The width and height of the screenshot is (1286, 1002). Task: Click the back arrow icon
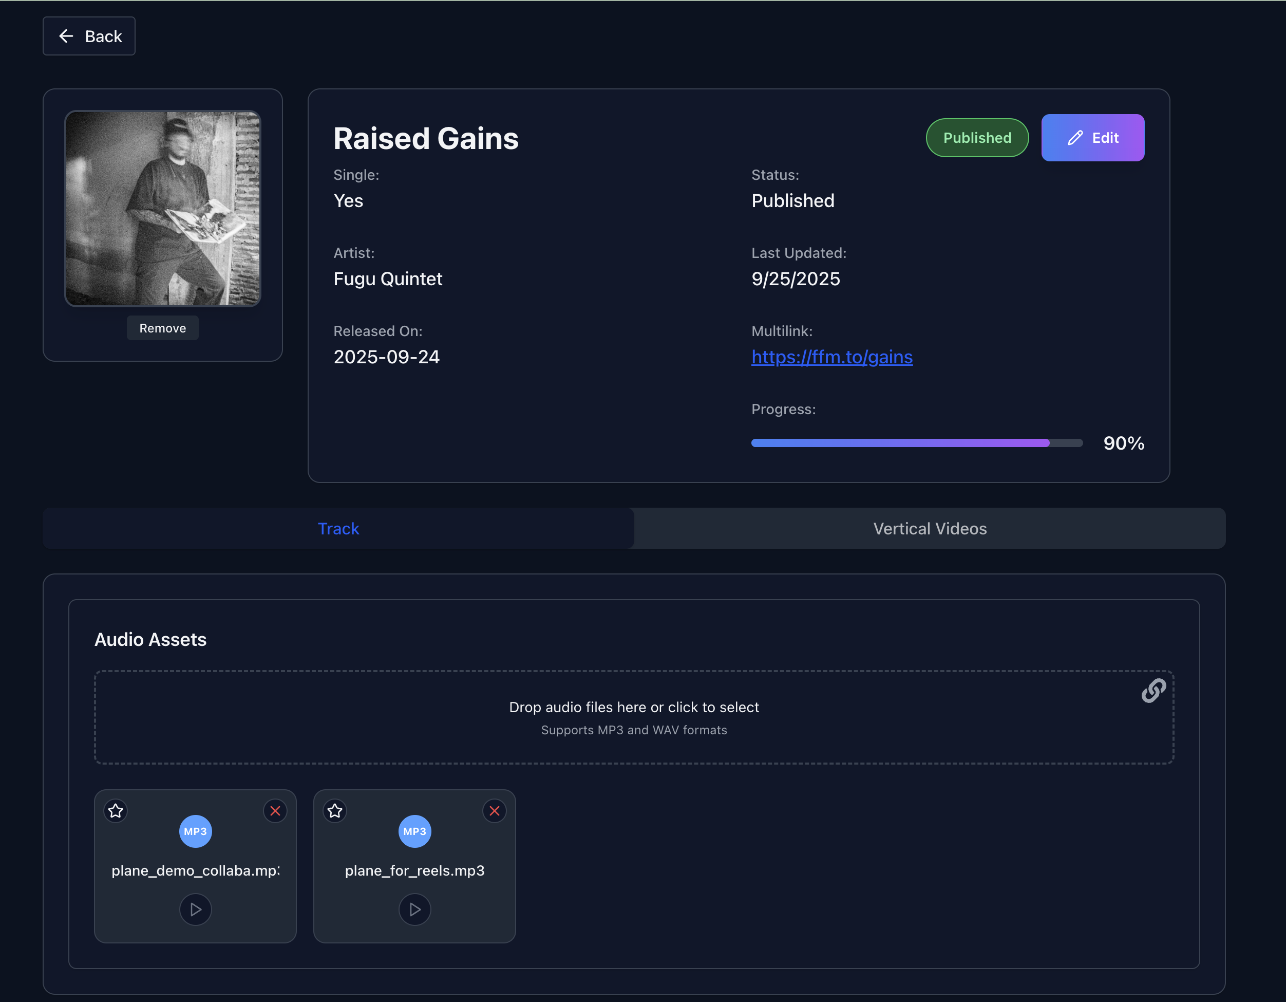(66, 36)
